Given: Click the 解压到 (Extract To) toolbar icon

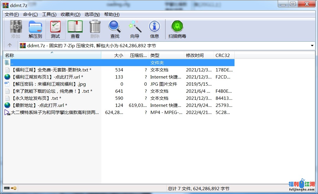Looking at the screenshot, I should tap(35, 29).
